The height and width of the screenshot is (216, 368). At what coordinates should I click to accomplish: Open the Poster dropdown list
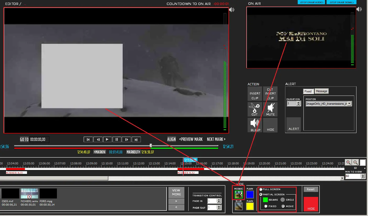point(349,104)
